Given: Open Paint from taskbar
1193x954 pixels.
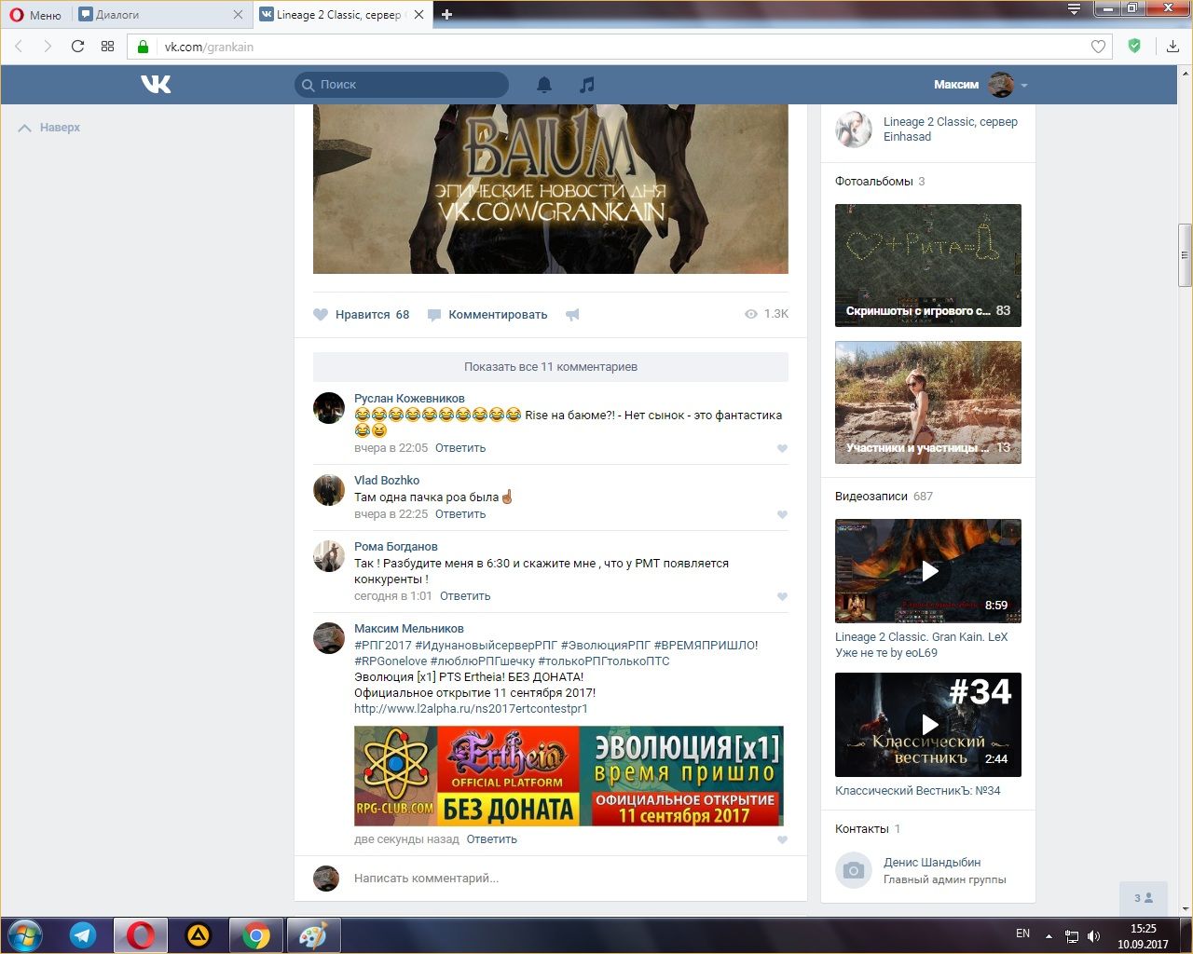Looking at the screenshot, I should click(313, 935).
